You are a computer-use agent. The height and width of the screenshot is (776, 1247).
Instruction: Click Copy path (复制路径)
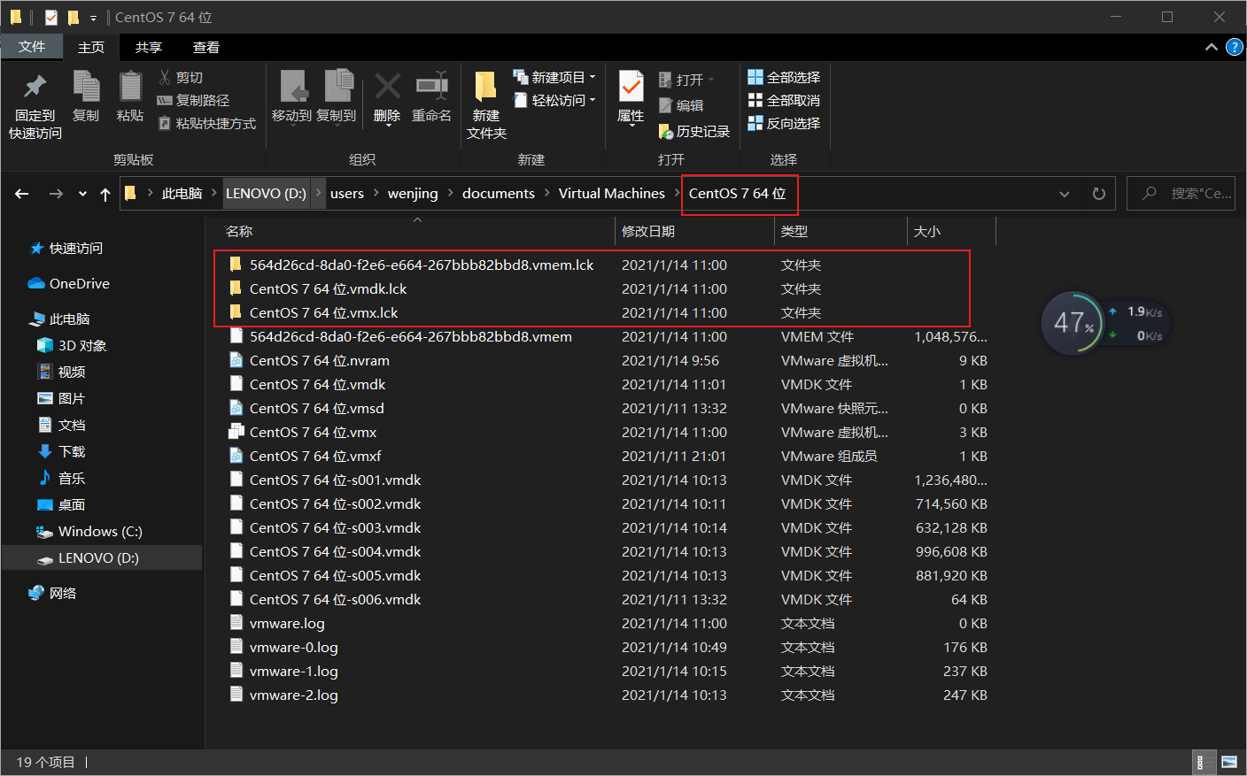[193, 100]
